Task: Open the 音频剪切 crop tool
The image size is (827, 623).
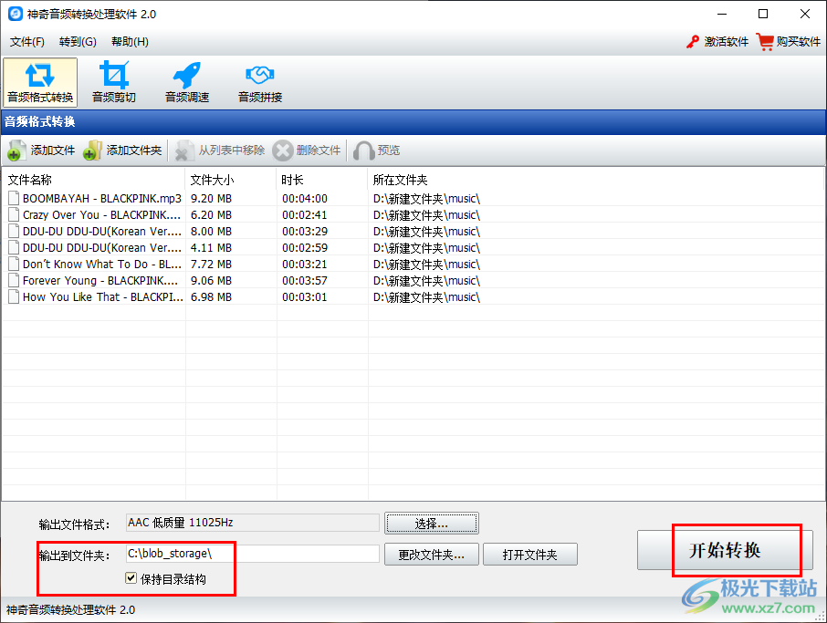Action: pyautogui.click(x=114, y=82)
